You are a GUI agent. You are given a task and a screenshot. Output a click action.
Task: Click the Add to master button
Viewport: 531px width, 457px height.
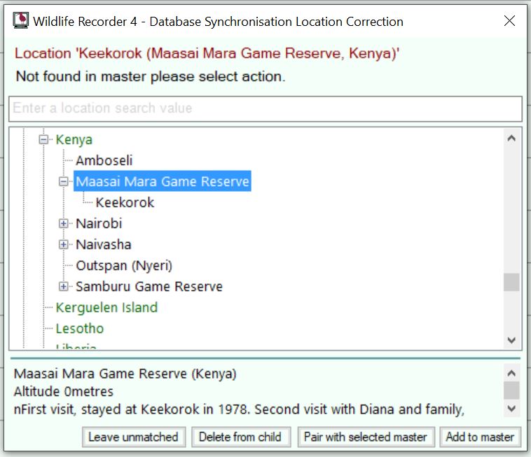point(480,437)
